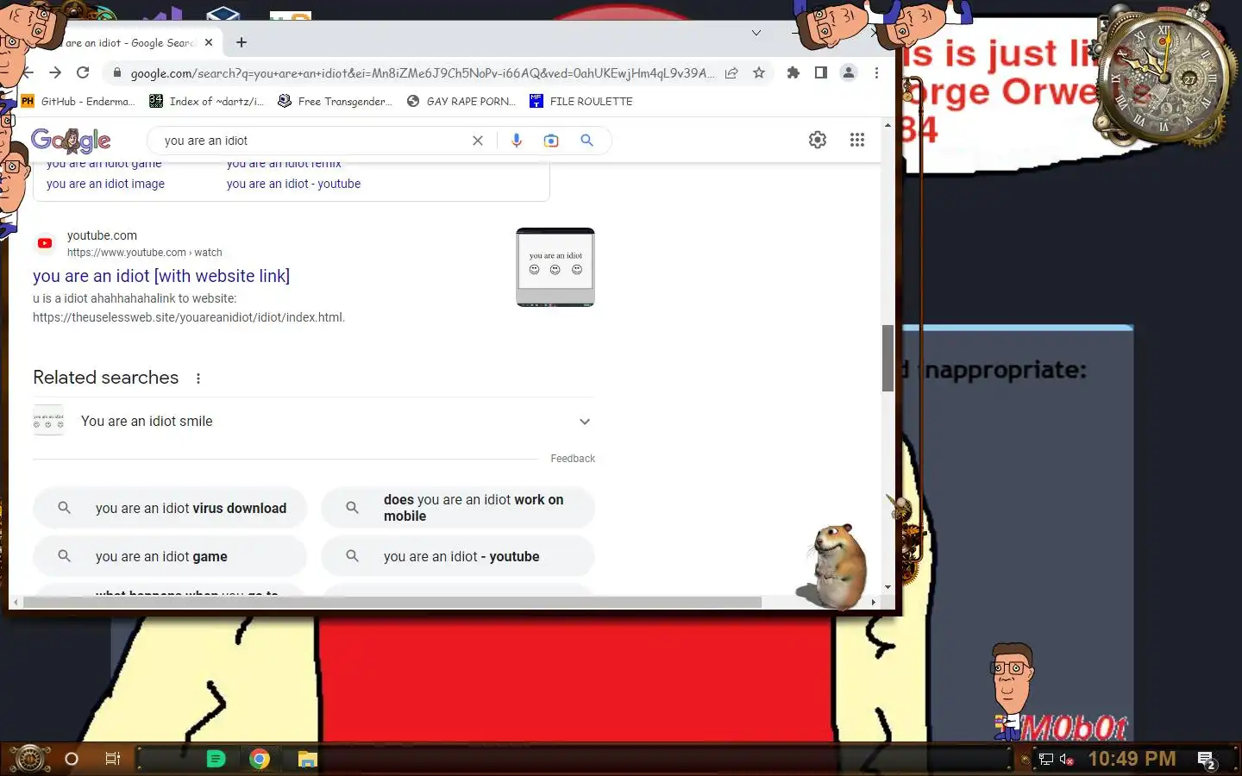Viewport: 1242px width, 776px height.
Task: Clear the Google search box
Action: click(x=478, y=141)
